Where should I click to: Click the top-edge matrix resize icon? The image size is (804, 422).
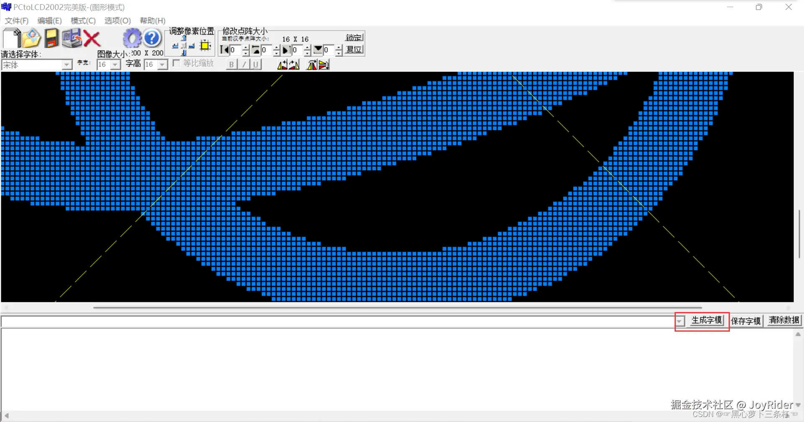coord(255,50)
